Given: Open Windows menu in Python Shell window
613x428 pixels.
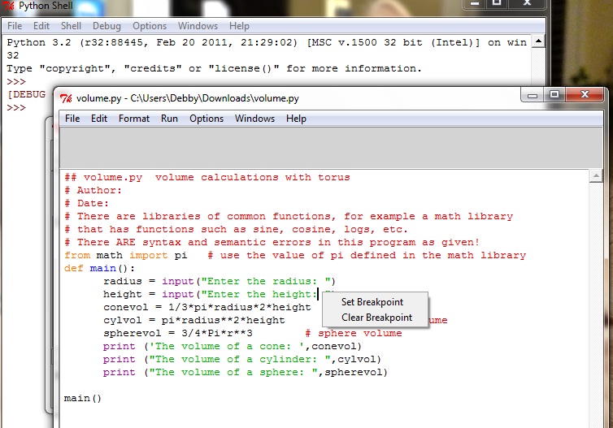Looking at the screenshot, I should tap(198, 26).
